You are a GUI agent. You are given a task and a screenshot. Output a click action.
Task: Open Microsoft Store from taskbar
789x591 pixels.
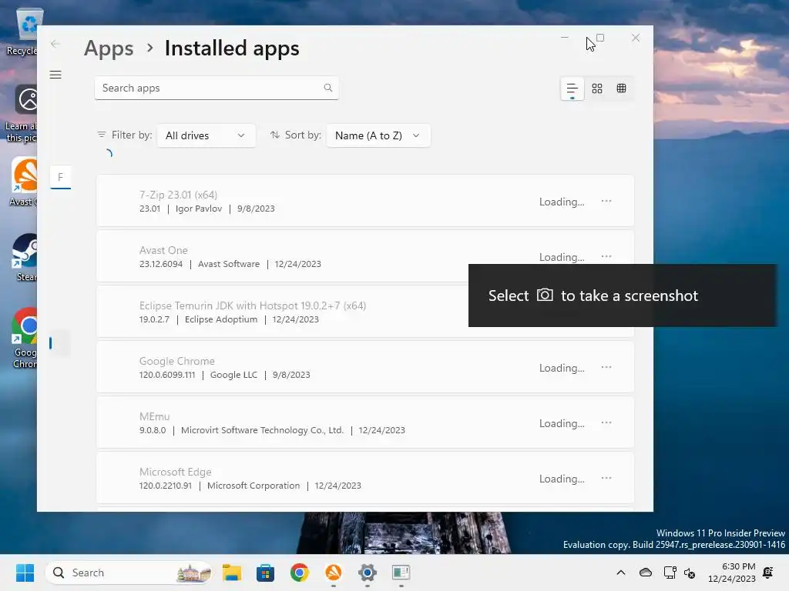click(x=265, y=573)
